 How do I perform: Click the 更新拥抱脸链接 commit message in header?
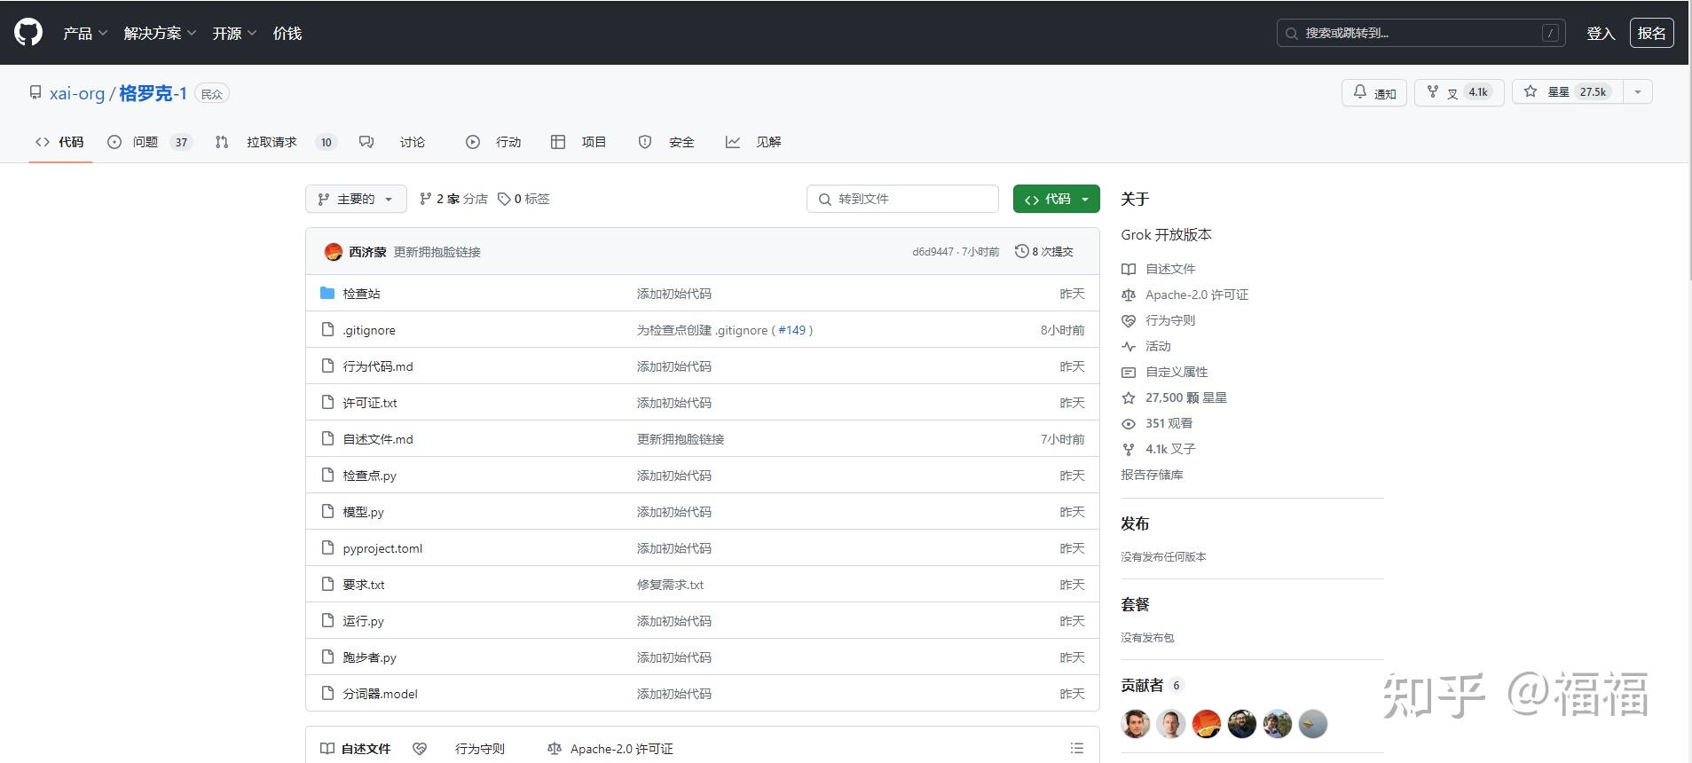[437, 252]
